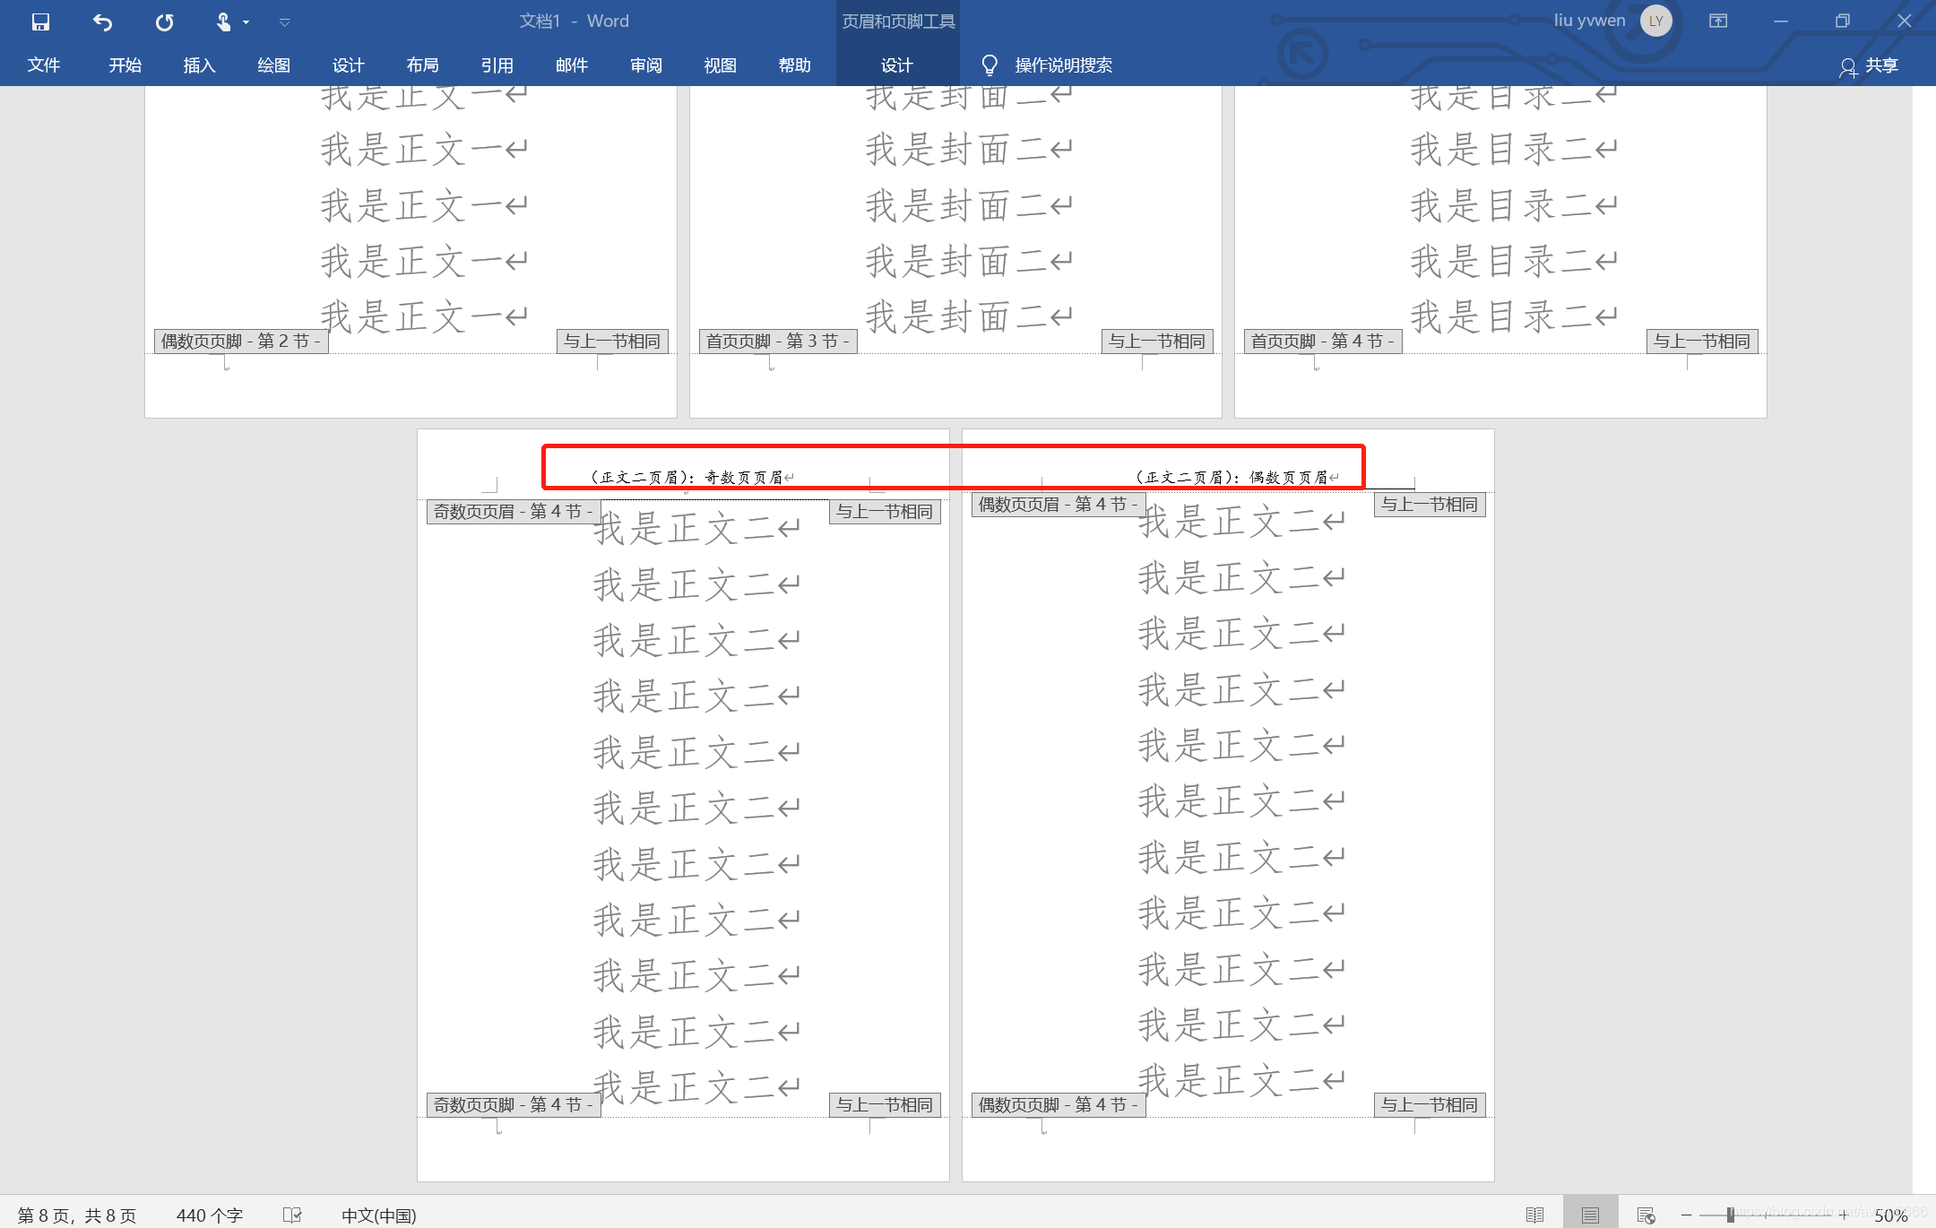Screen dimensions: 1936x1228
Task: Open the 页眉和页脚工具 设计 tab
Action: (x=896, y=65)
